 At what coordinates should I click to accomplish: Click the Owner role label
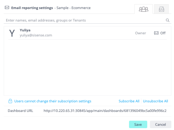coord(140,33)
